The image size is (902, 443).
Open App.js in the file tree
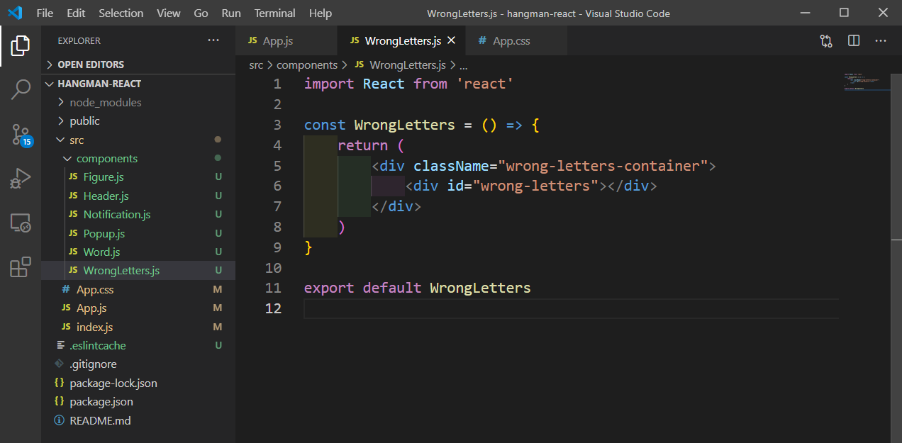pos(91,308)
